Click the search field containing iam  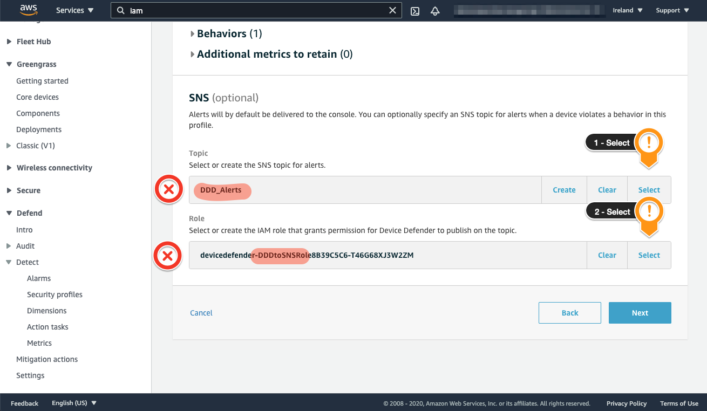[x=256, y=10]
